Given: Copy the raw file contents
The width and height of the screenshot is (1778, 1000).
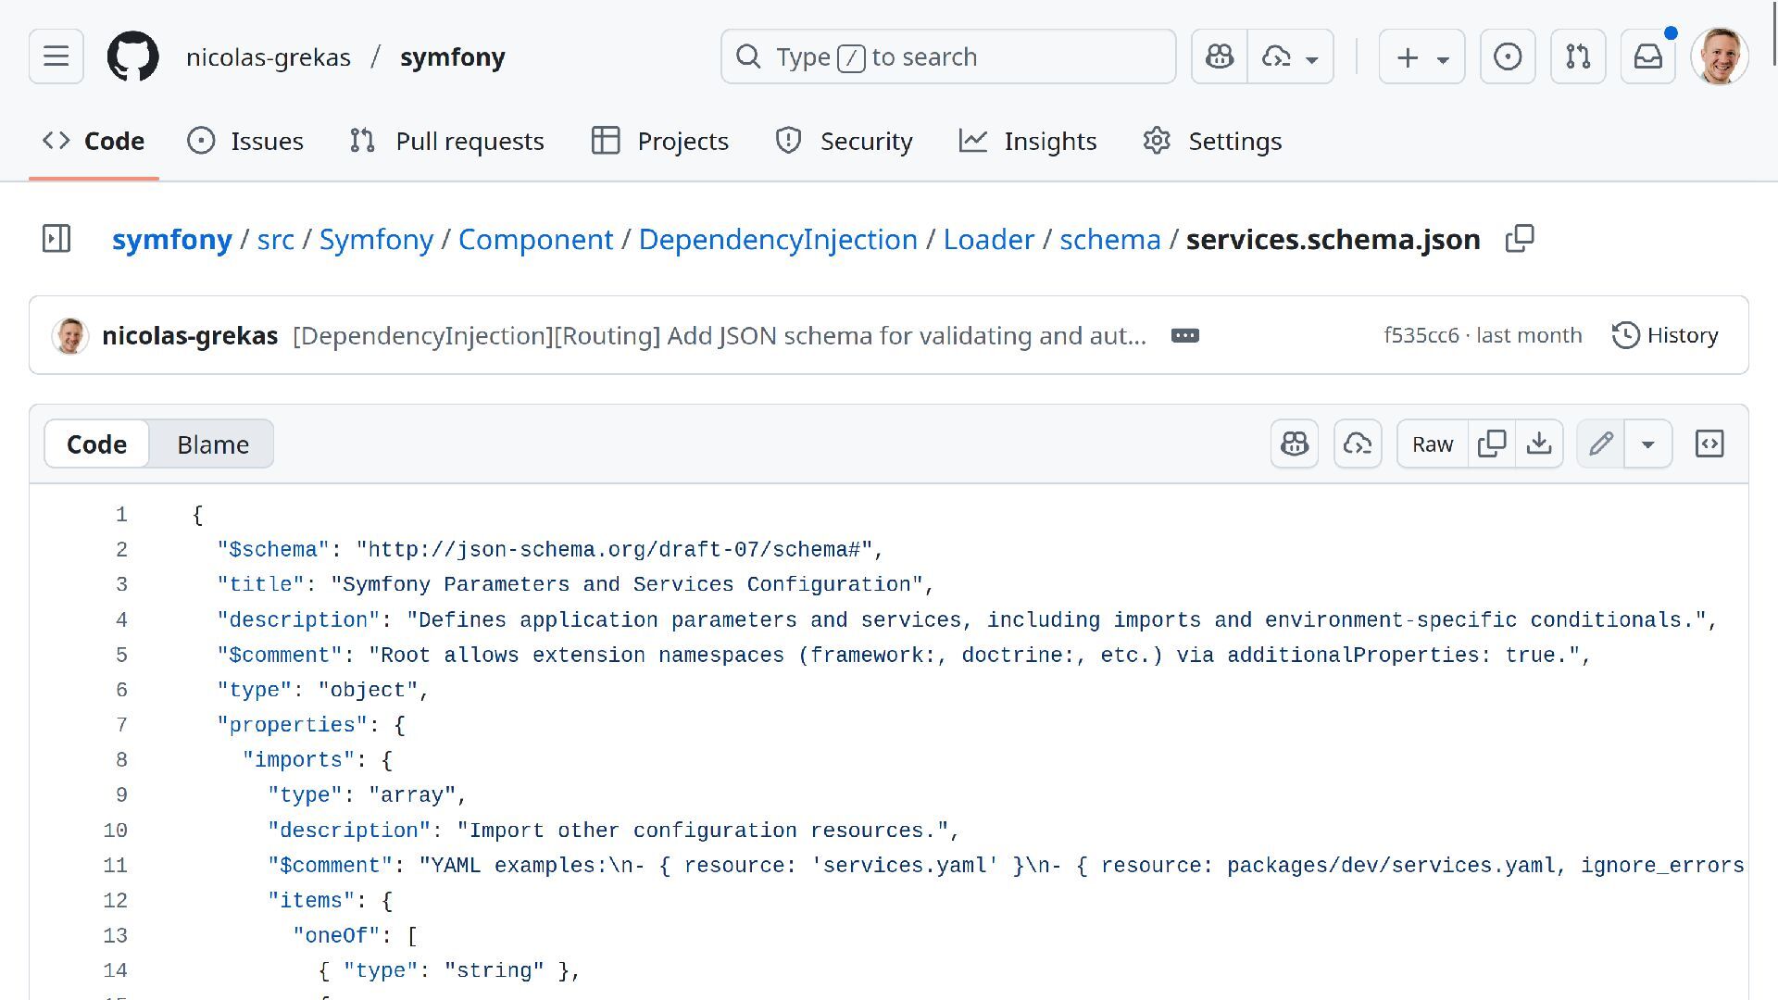Looking at the screenshot, I should pyautogui.click(x=1491, y=444).
